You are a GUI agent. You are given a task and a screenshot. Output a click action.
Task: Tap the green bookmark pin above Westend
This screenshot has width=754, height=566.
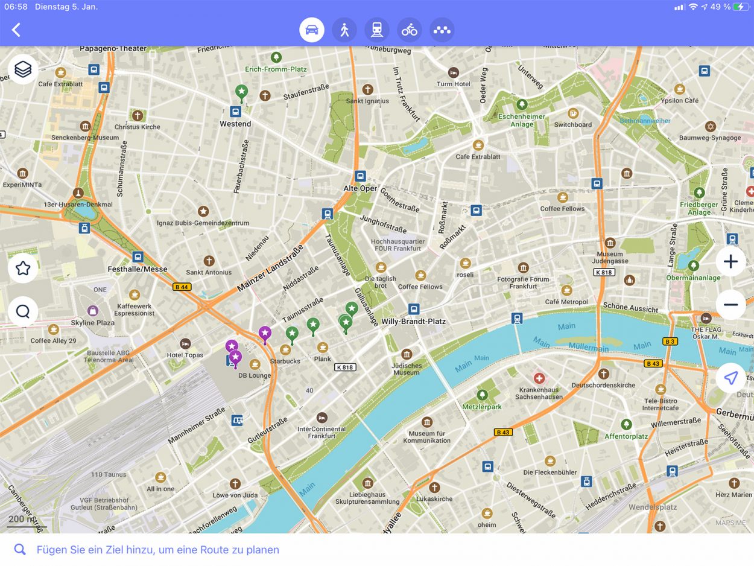tap(241, 93)
